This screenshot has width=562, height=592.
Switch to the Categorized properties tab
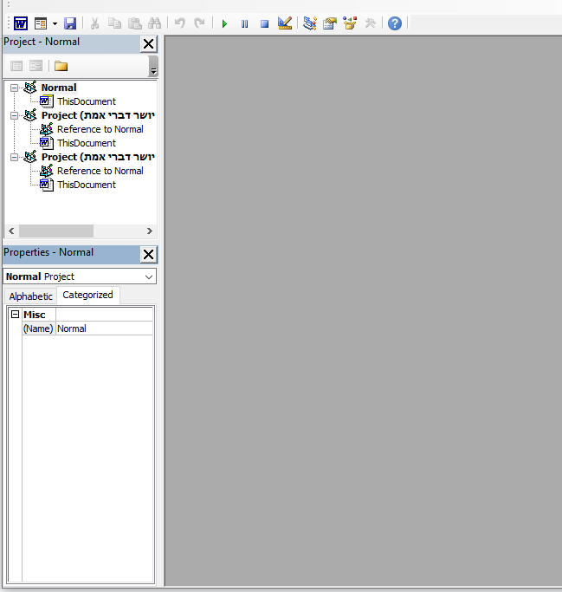[87, 296]
